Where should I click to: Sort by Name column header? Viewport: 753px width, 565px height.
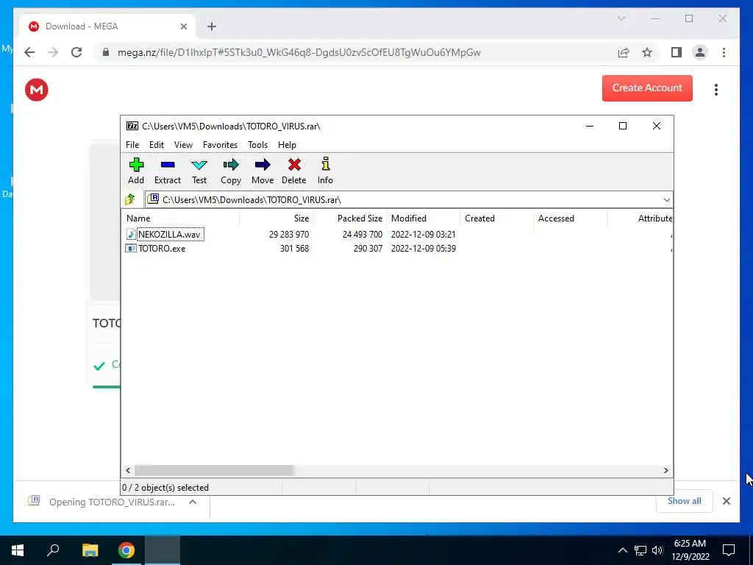[x=180, y=218]
